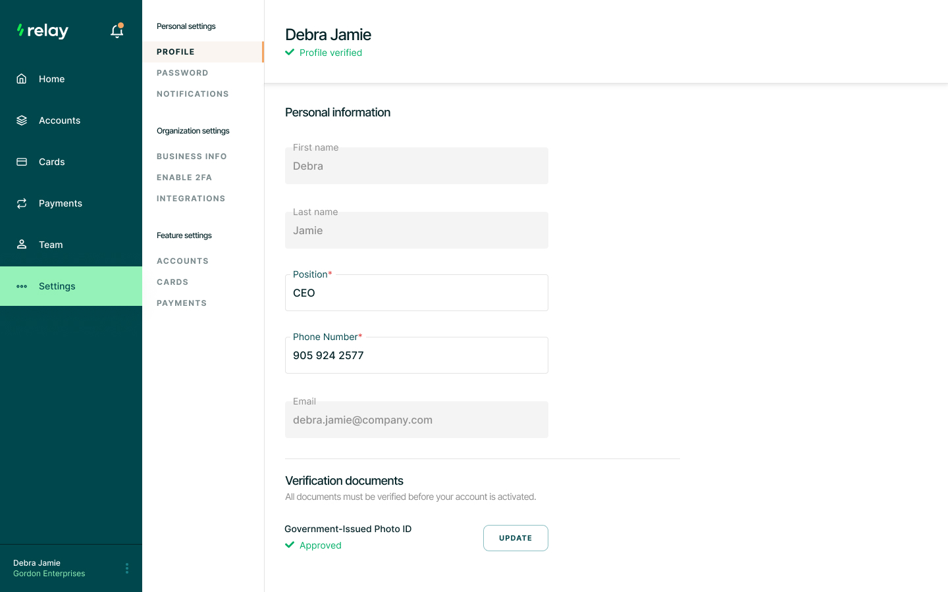Go to Home in the sidebar
948x592 pixels.
pyautogui.click(x=71, y=79)
